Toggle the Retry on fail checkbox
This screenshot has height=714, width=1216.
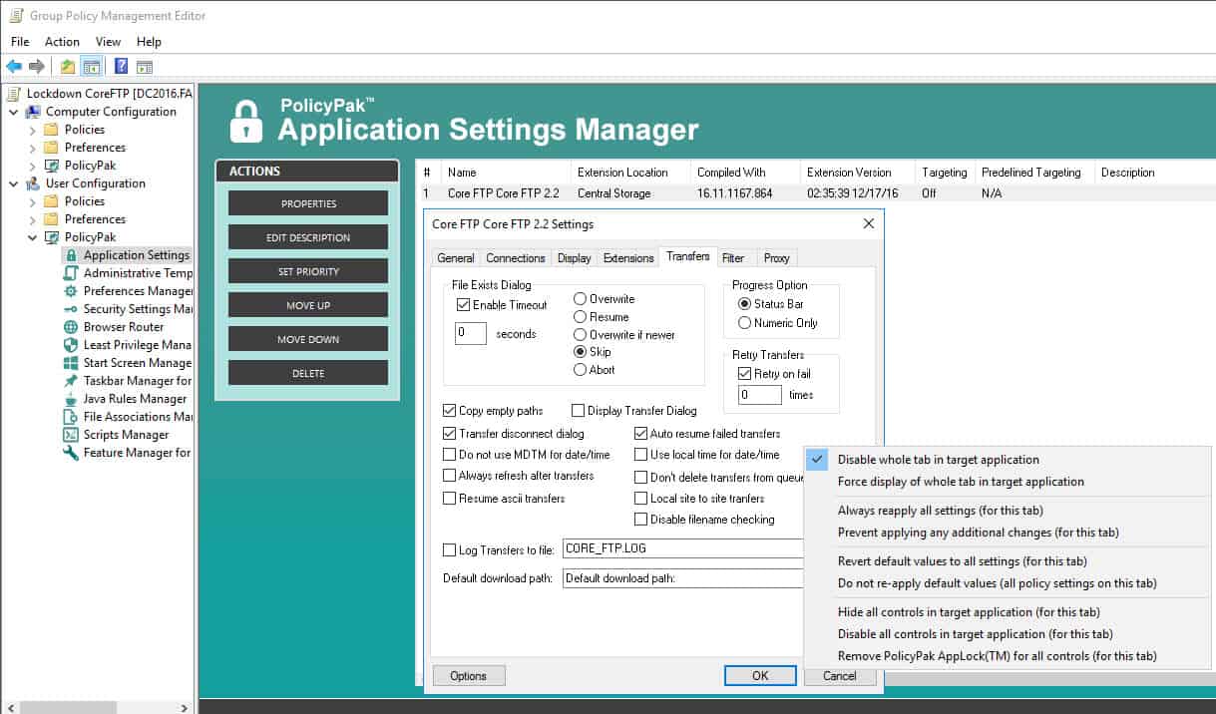744,374
